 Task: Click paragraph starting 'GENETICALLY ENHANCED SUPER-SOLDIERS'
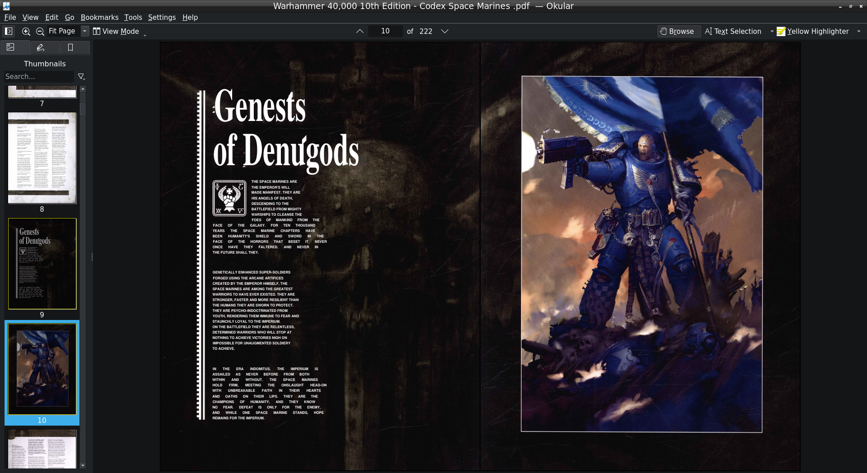[256, 311]
